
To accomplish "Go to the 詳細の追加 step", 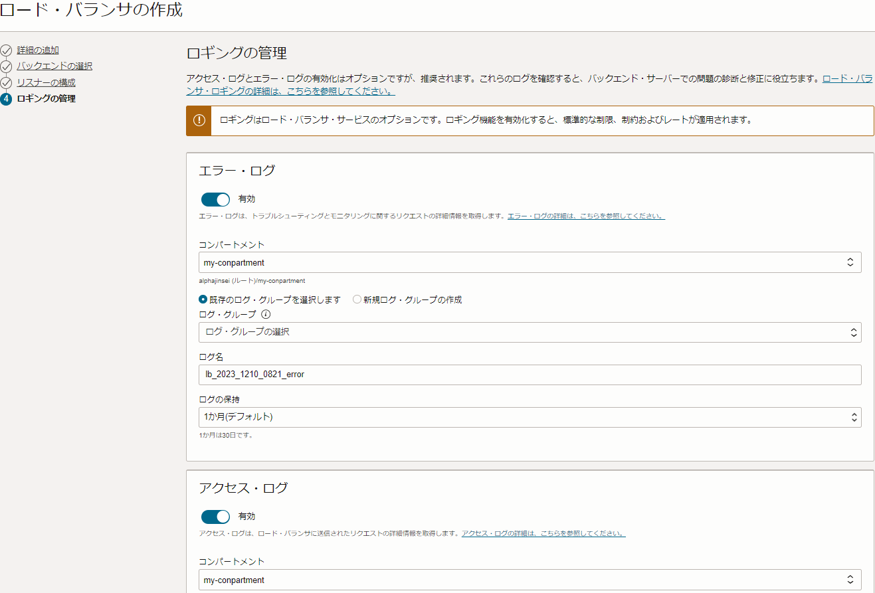I will point(38,50).
